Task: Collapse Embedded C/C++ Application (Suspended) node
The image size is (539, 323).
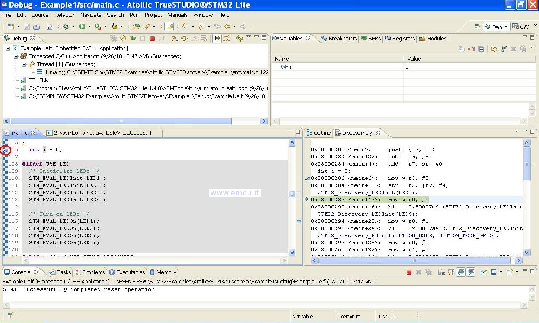Action: coord(16,56)
